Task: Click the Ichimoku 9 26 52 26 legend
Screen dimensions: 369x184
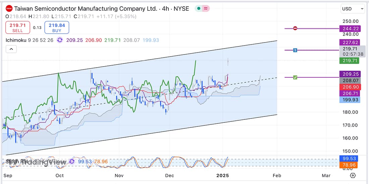Action: [30, 40]
